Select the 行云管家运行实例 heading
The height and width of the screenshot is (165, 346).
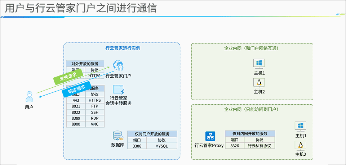[123, 48]
